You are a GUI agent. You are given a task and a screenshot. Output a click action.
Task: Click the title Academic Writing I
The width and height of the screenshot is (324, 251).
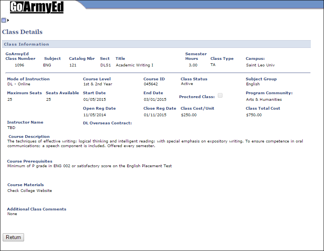pos(134,65)
